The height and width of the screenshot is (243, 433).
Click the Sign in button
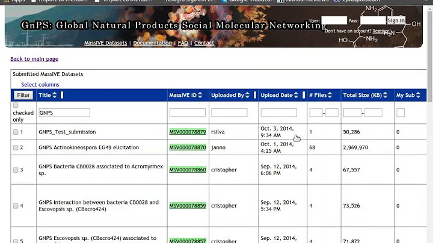tap(396, 20)
